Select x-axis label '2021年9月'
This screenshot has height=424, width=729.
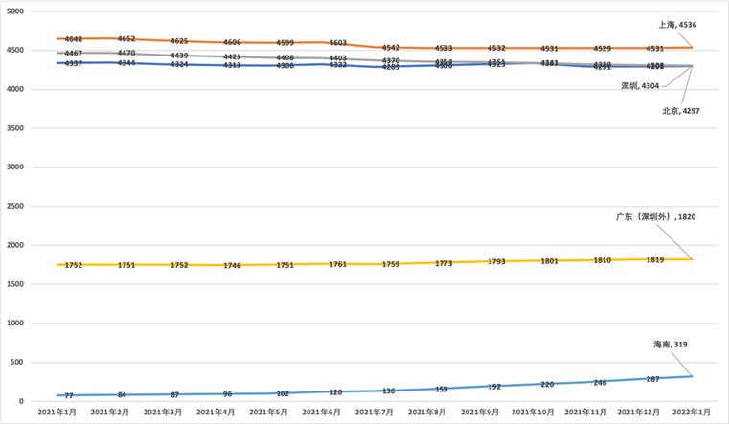click(x=480, y=413)
